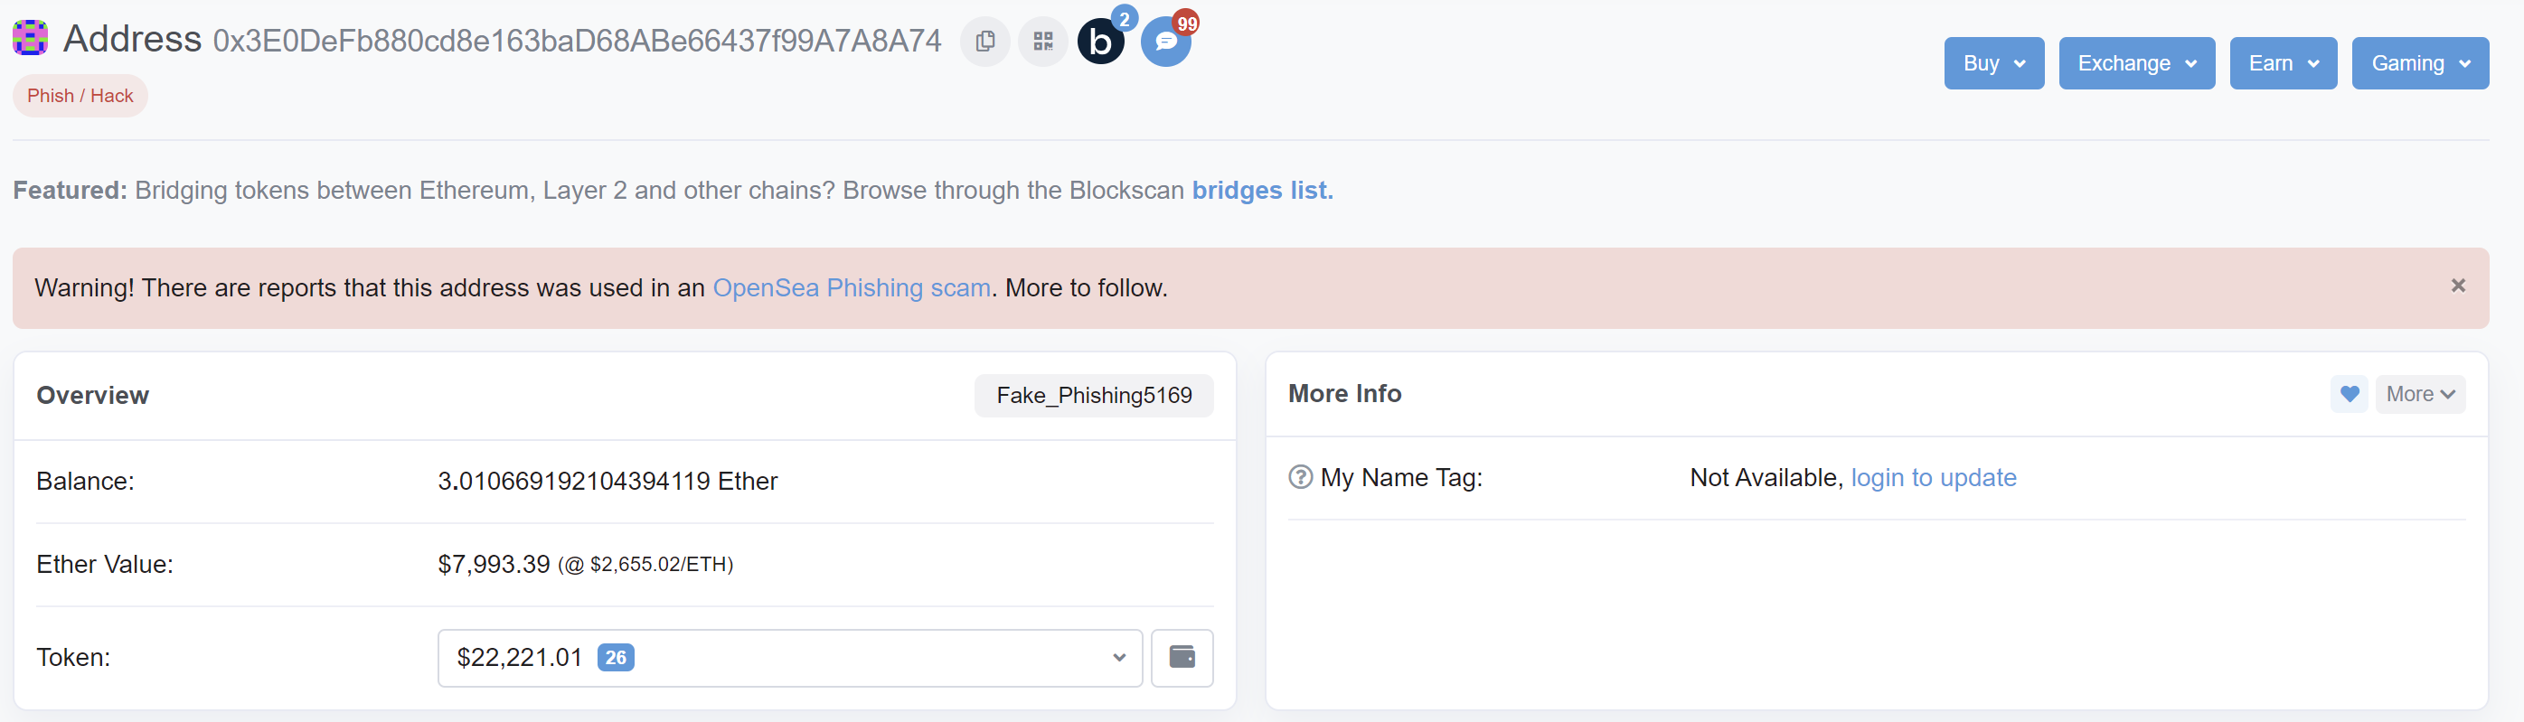Open the OpenSea Phishing scam link
Viewport: 2524px width, 722px height.
click(851, 288)
